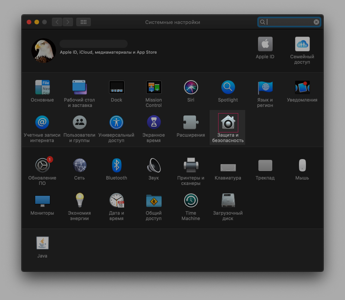Open the Сеть network settings
Viewport: 345px width, 300px height.
[80, 165]
